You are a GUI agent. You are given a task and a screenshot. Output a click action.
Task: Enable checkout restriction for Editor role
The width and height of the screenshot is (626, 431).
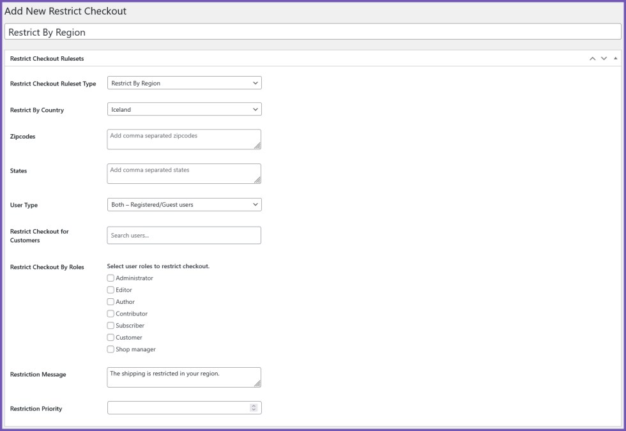pyautogui.click(x=110, y=290)
